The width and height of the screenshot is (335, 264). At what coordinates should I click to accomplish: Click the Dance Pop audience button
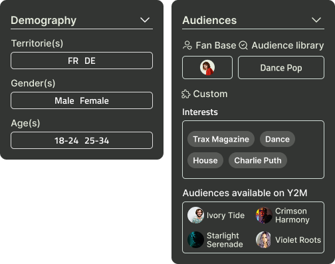(281, 68)
